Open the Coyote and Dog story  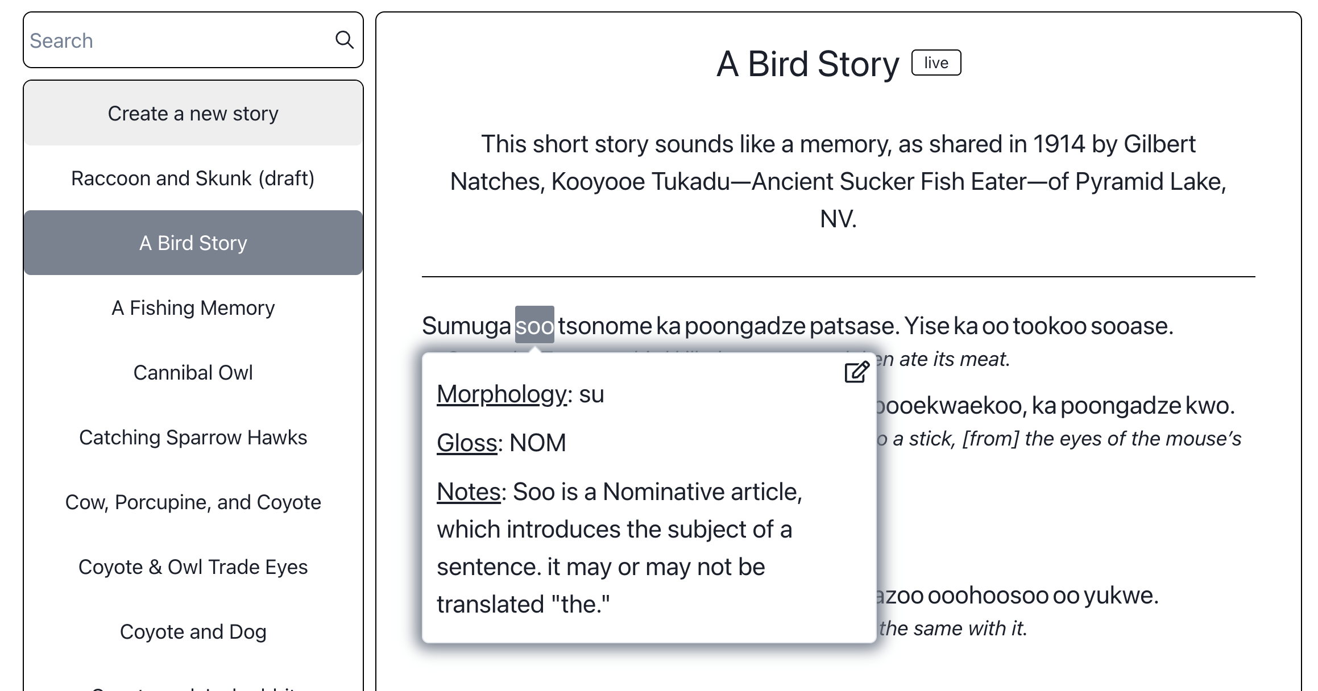pos(193,632)
